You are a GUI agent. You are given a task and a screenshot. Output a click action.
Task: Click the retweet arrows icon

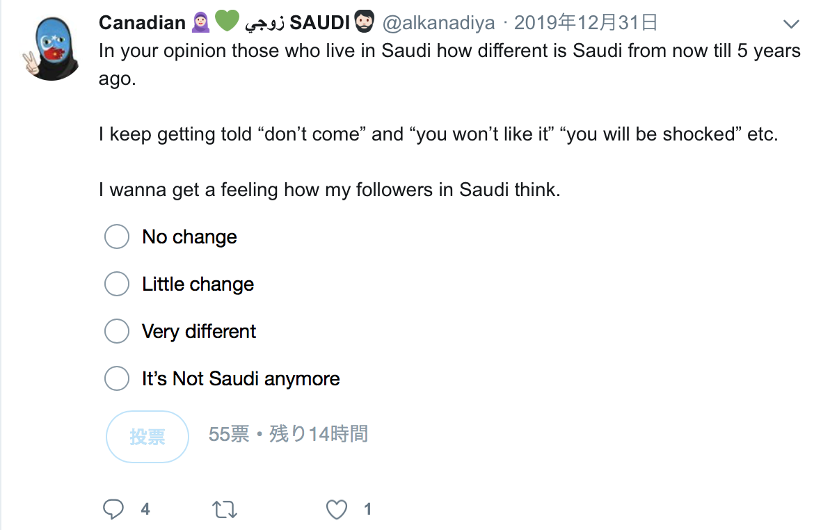click(x=224, y=510)
